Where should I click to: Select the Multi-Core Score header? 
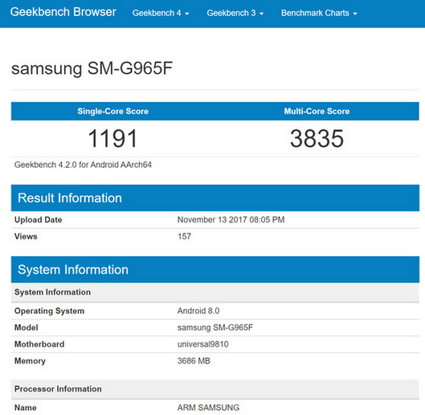[x=317, y=112]
